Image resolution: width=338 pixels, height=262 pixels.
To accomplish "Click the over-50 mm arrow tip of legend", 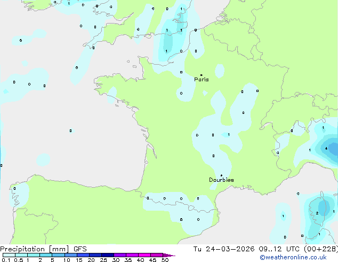I will click(x=169, y=255).
